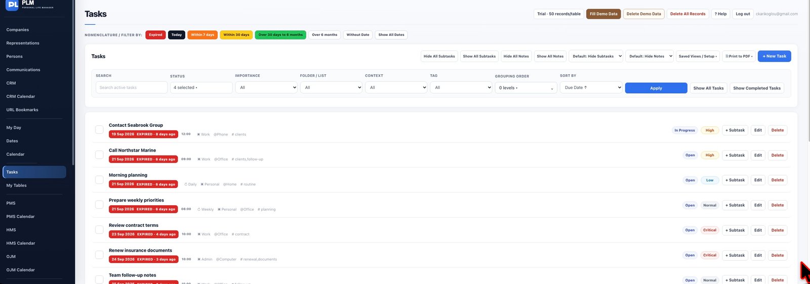
Task: Open My Tables sidebar item
Action: pyautogui.click(x=16, y=185)
